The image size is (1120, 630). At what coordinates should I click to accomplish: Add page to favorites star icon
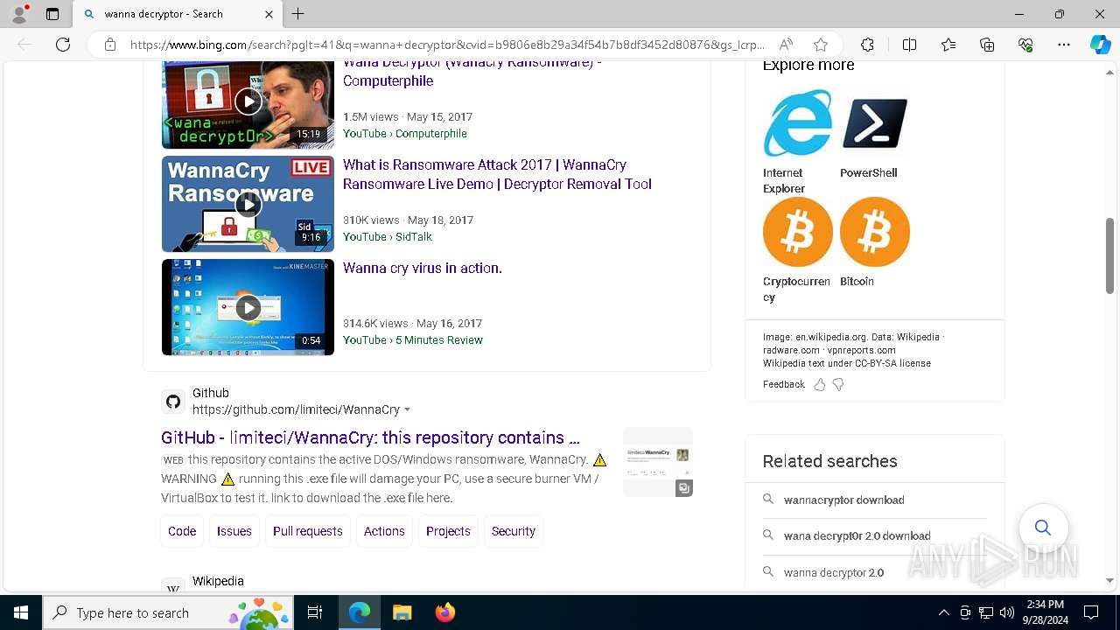point(820,45)
